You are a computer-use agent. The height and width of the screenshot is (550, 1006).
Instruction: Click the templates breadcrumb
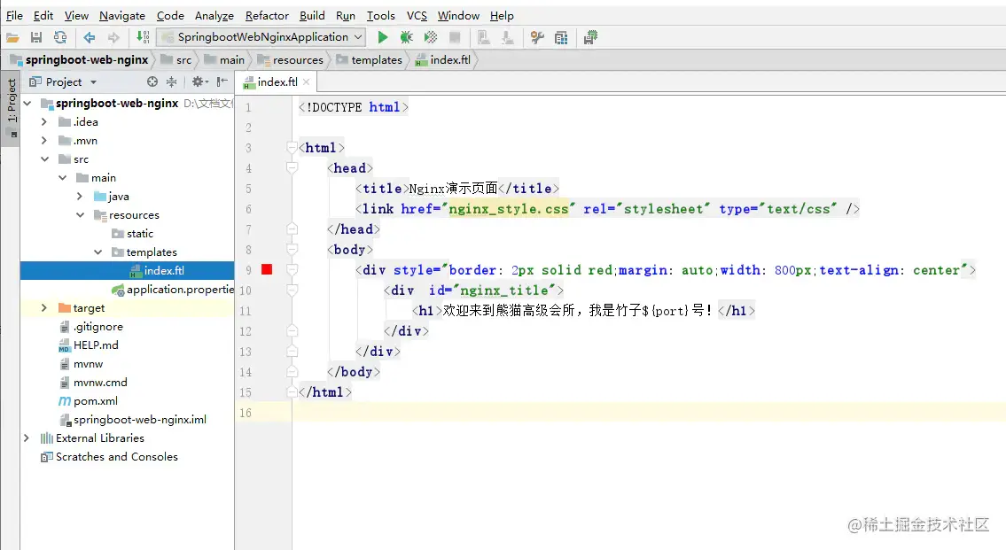coord(370,59)
